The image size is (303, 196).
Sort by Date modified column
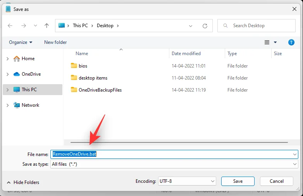click(186, 54)
